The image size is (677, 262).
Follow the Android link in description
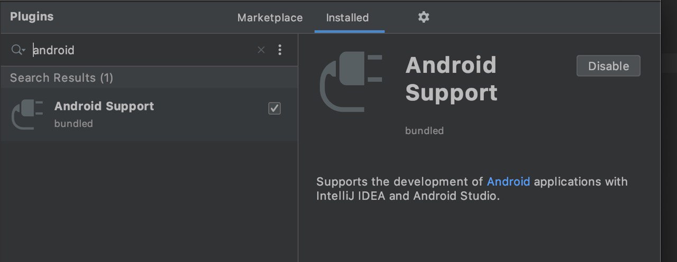[508, 182]
